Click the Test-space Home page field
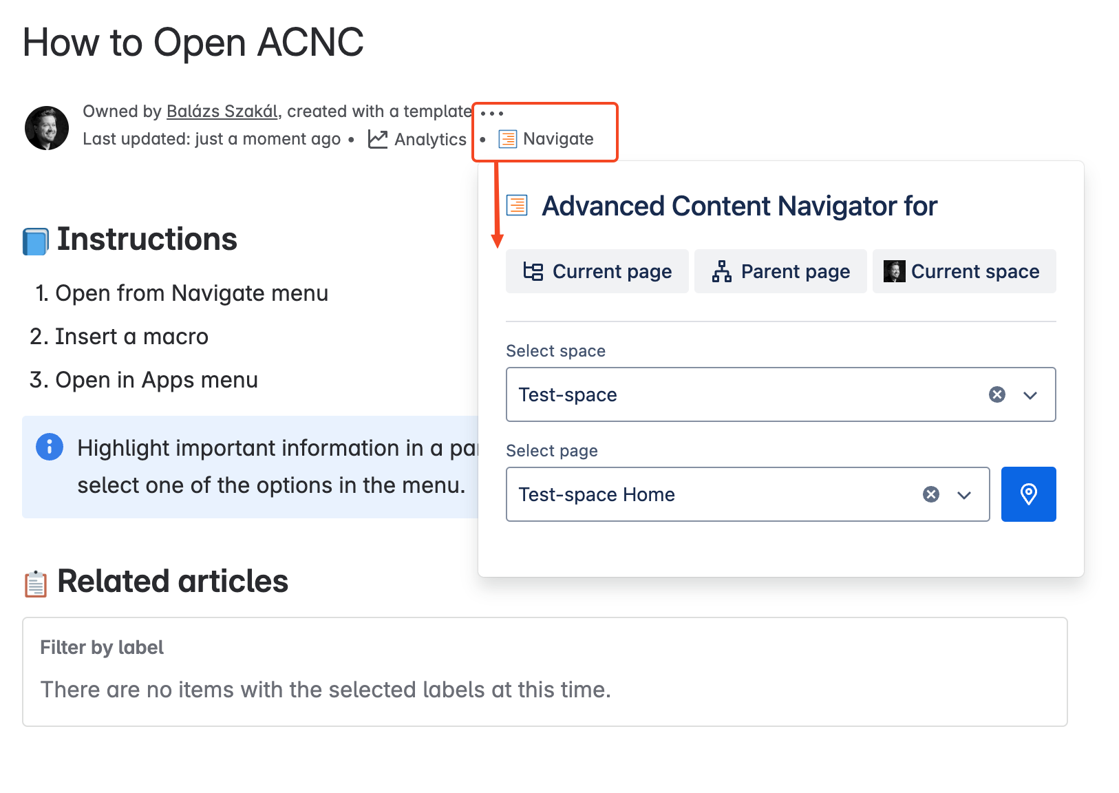 click(x=747, y=494)
